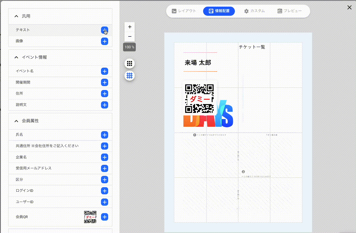Switch to the レイアウト tab
The image size is (356, 233).
[x=184, y=11]
